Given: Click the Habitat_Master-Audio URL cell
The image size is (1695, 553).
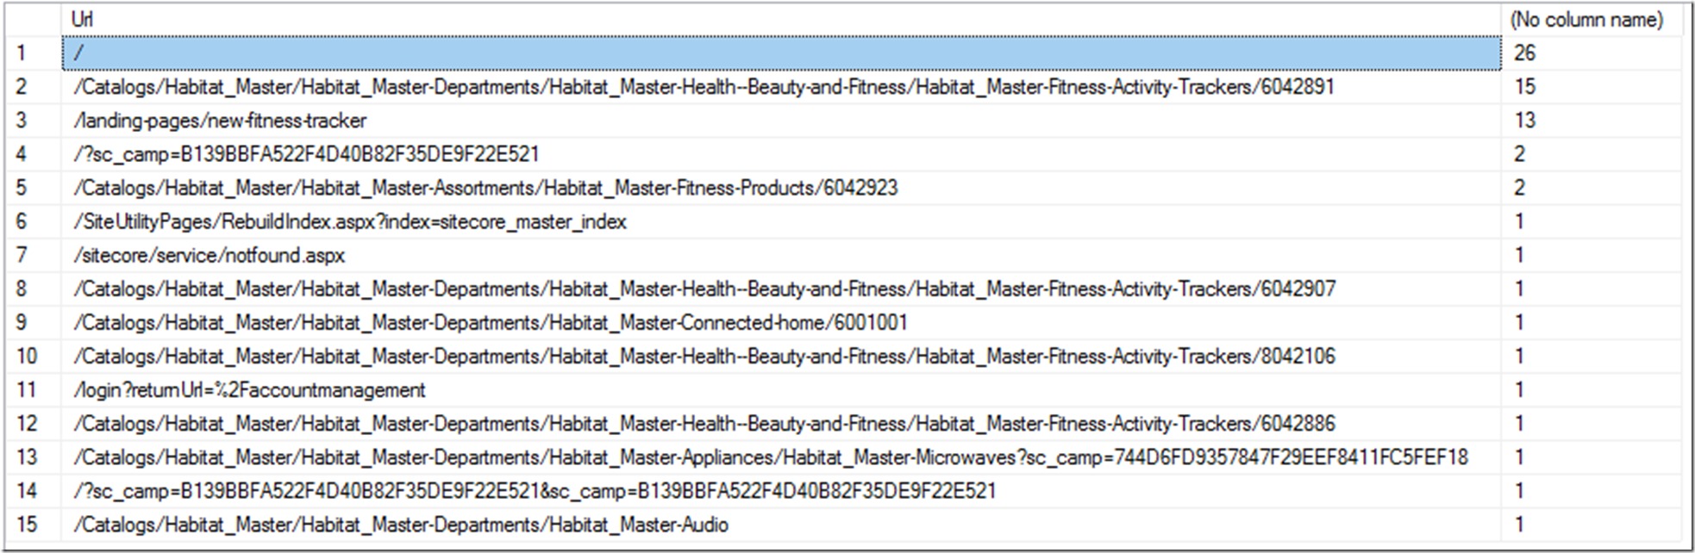Looking at the screenshot, I should (401, 525).
